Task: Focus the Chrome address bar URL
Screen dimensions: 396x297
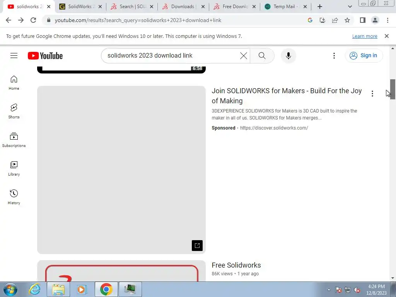Action: (138, 20)
